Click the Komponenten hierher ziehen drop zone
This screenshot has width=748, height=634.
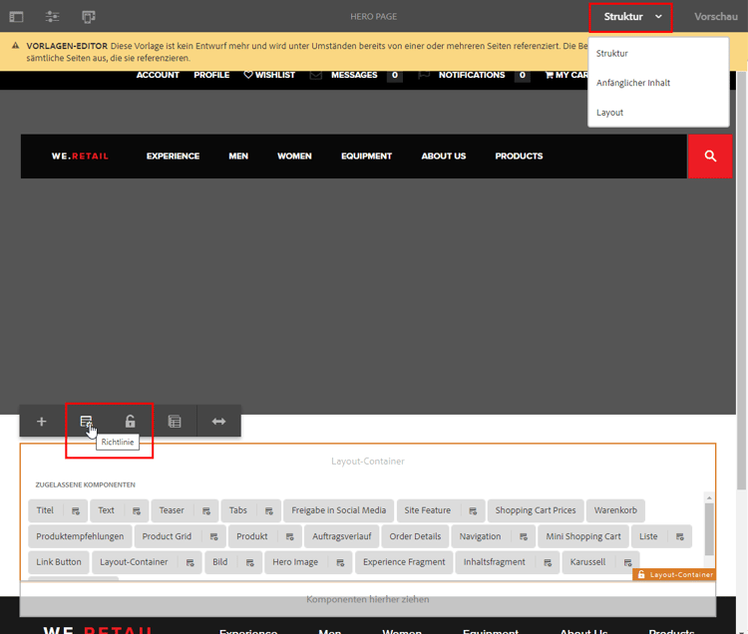point(368,599)
